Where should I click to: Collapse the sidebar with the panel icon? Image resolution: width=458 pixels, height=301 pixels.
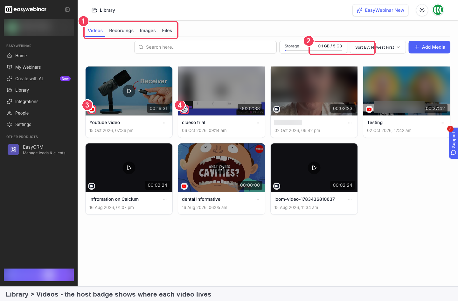point(67,10)
